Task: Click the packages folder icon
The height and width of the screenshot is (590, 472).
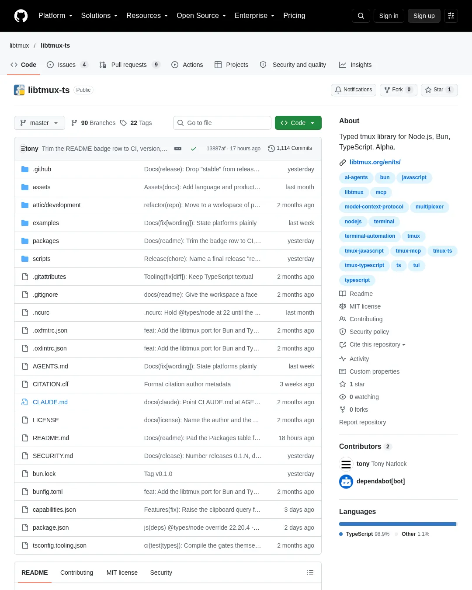Action: [x=25, y=241]
